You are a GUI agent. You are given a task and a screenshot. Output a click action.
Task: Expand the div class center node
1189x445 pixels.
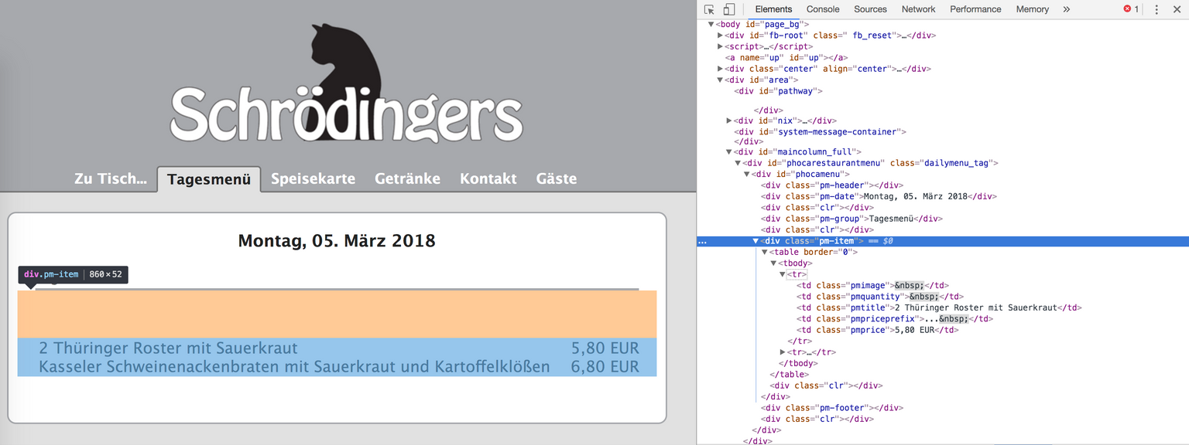(721, 69)
